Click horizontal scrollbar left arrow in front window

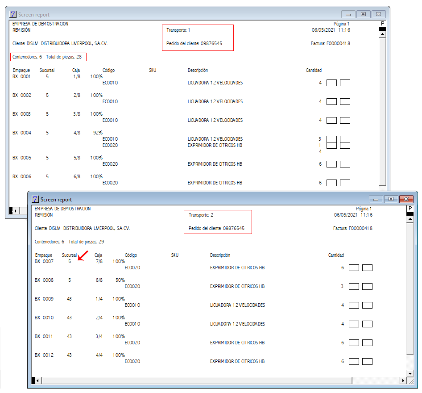37,380
